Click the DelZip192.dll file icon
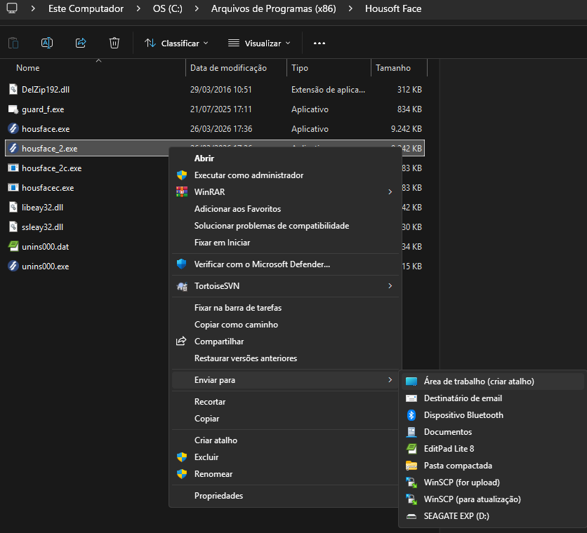This screenshot has width=587, height=533. [x=13, y=90]
